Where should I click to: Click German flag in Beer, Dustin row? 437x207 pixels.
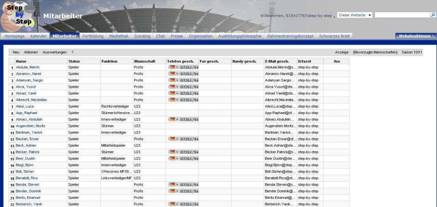[172, 158]
